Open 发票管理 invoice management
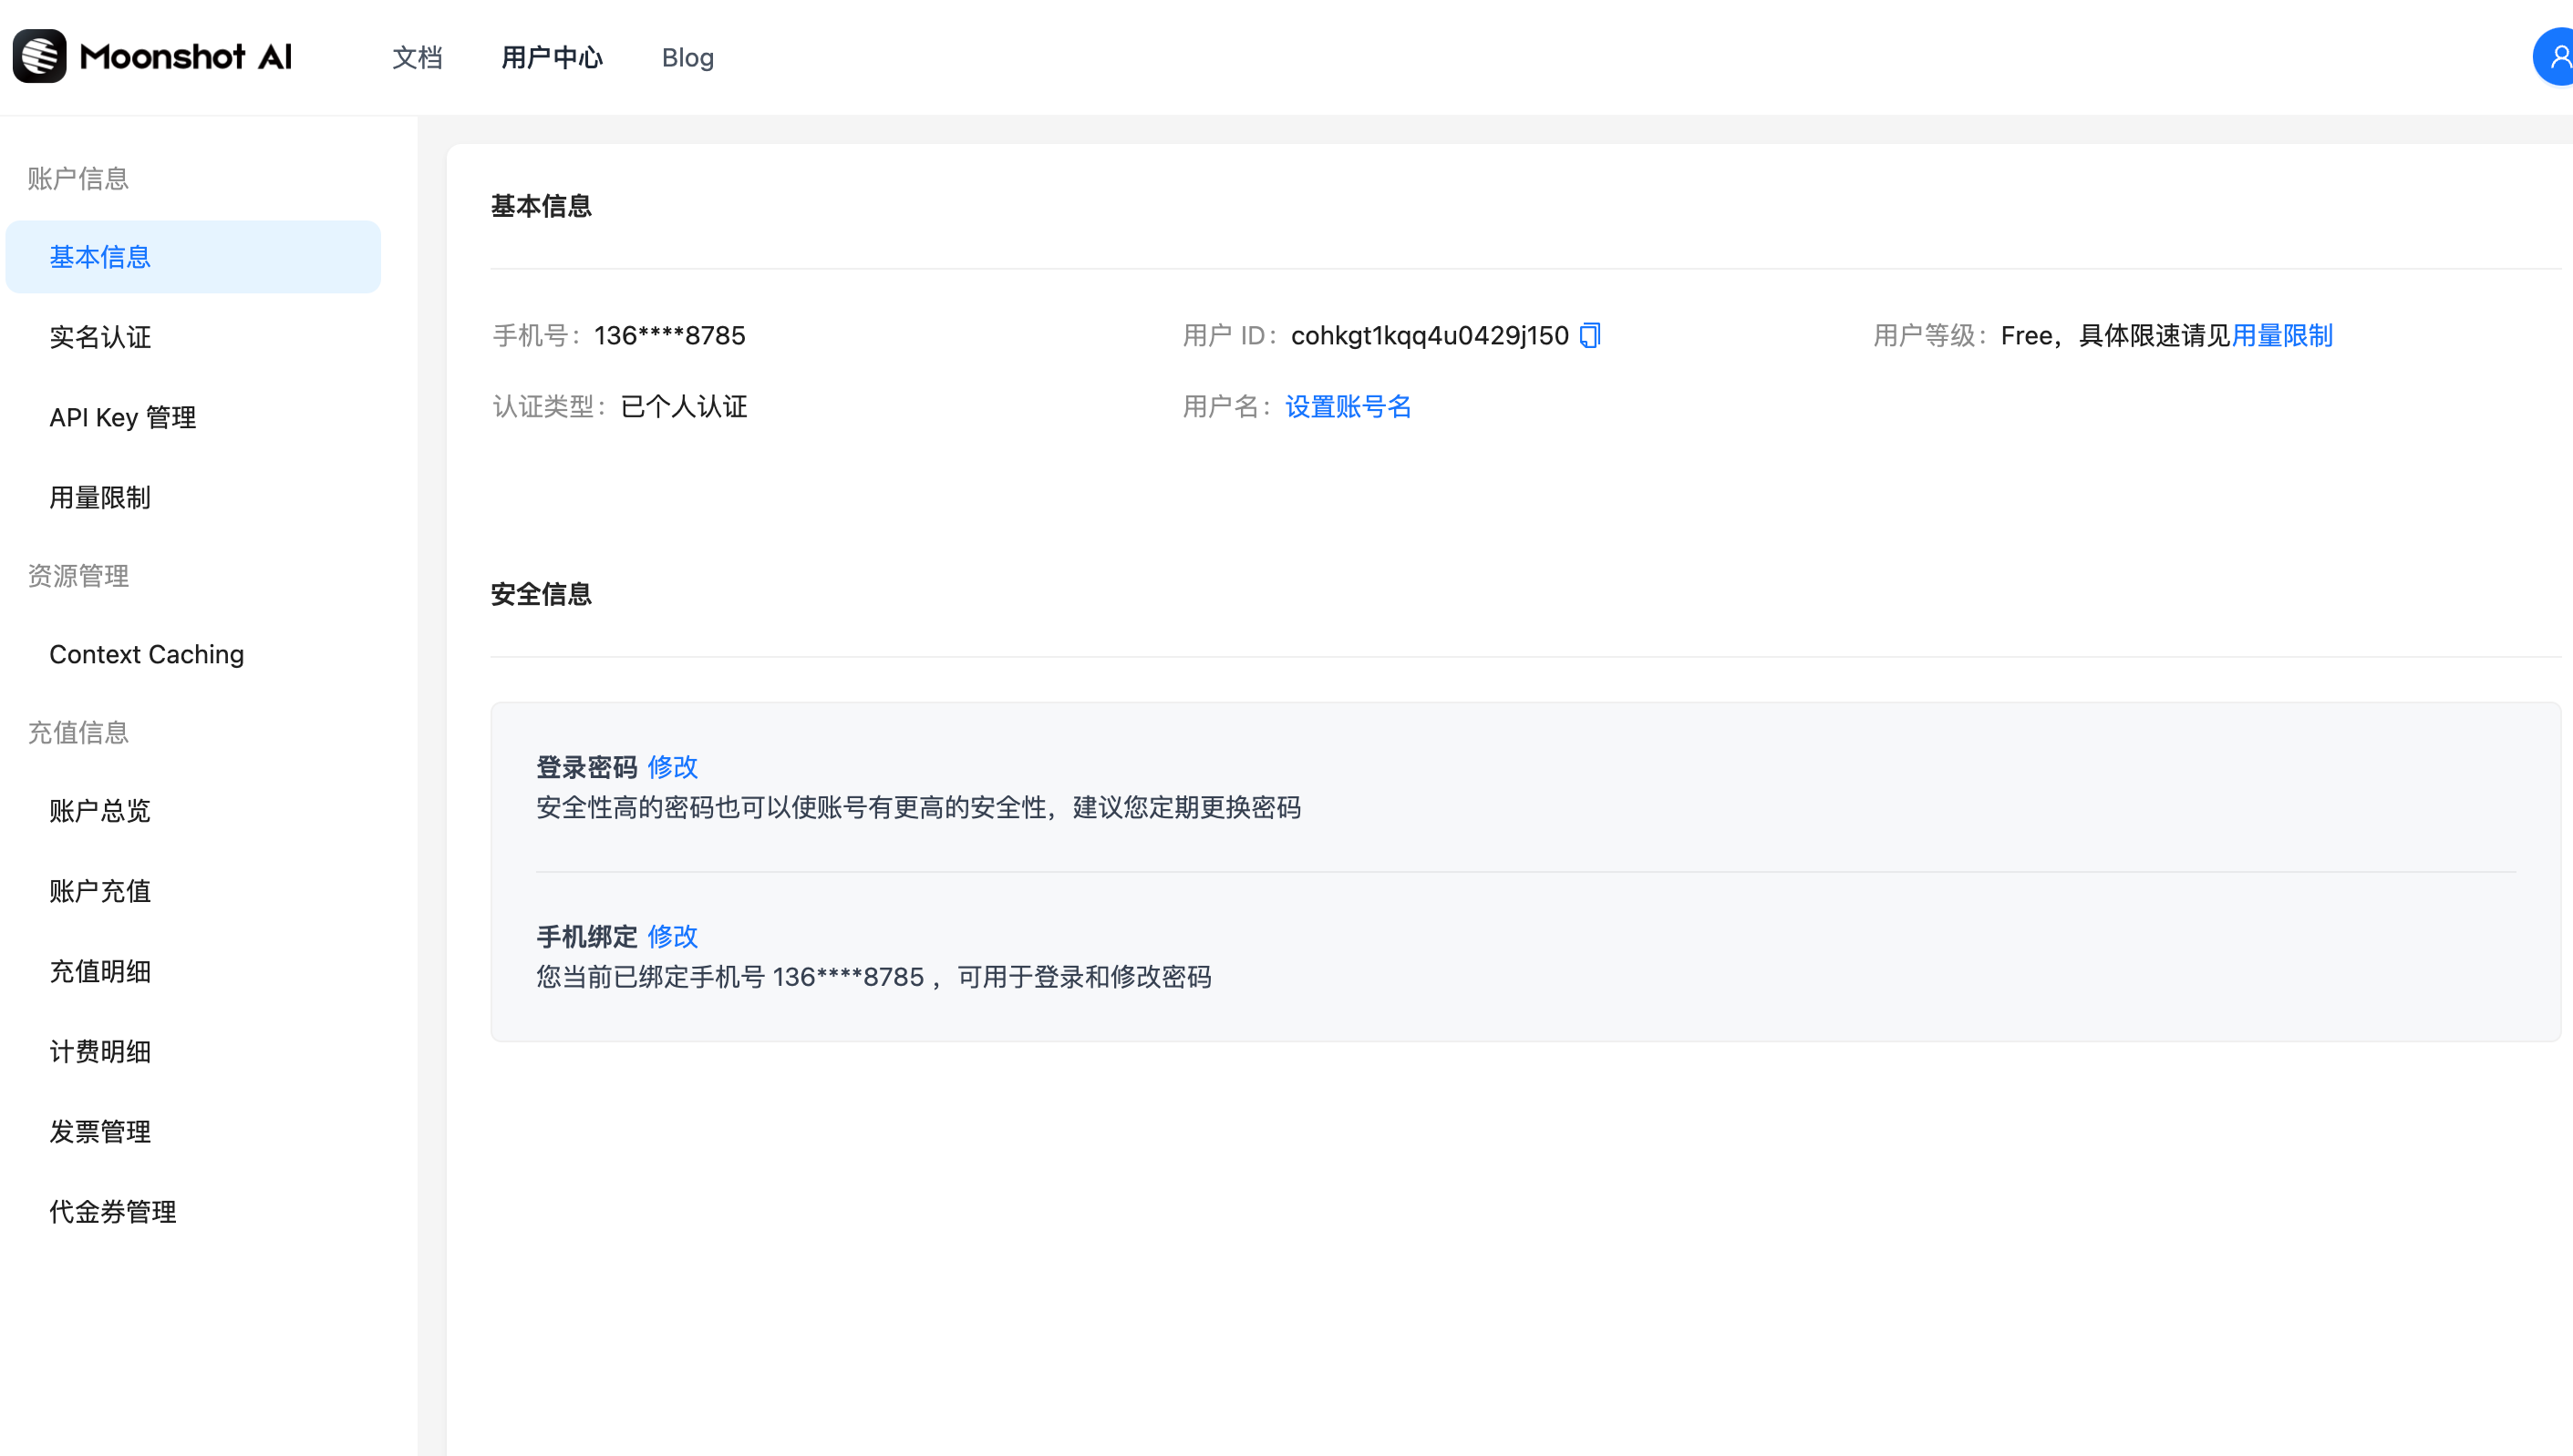2573x1456 pixels. pos(100,1131)
